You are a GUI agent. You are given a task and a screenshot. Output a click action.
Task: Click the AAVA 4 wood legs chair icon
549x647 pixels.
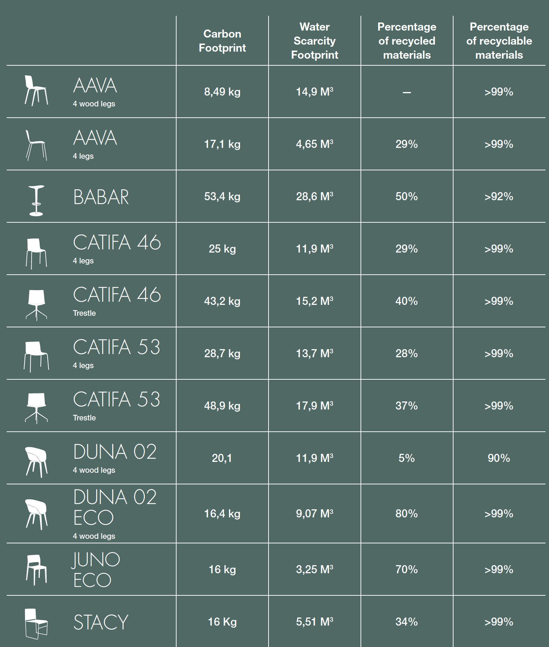click(36, 91)
